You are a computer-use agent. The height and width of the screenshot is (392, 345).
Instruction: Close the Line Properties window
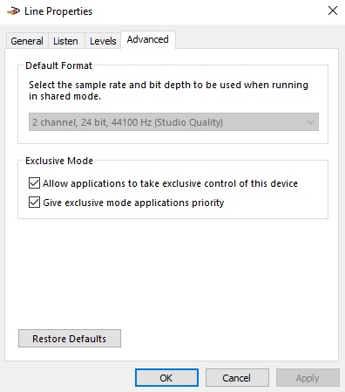(x=333, y=11)
